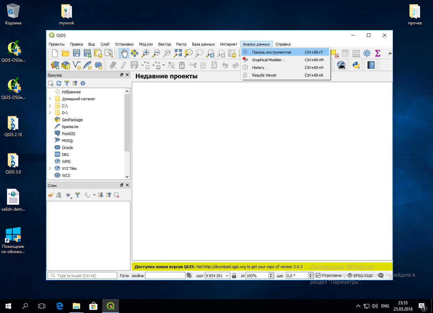Select the Pan Map hand tool
This screenshot has width=433, height=313.
pyautogui.click(x=124, y=53)
